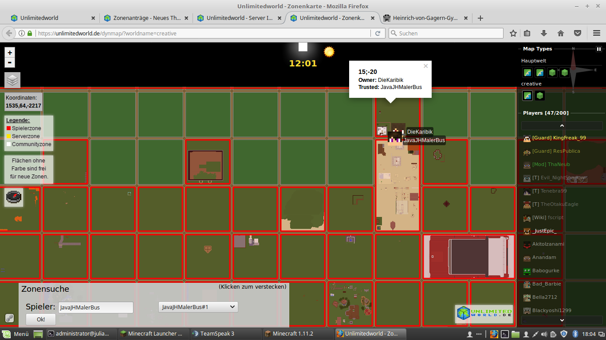Show site information for this page
This screenshot has height=340, width=606.
tap(22, 33)
